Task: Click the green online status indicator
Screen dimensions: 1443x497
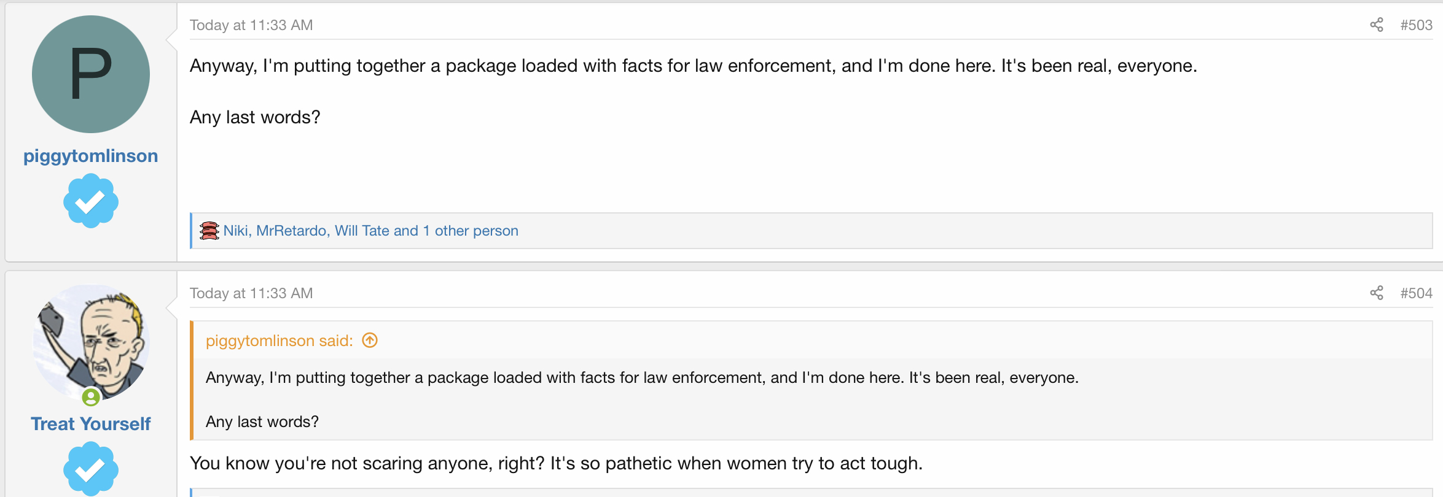Action: [91, 398]
